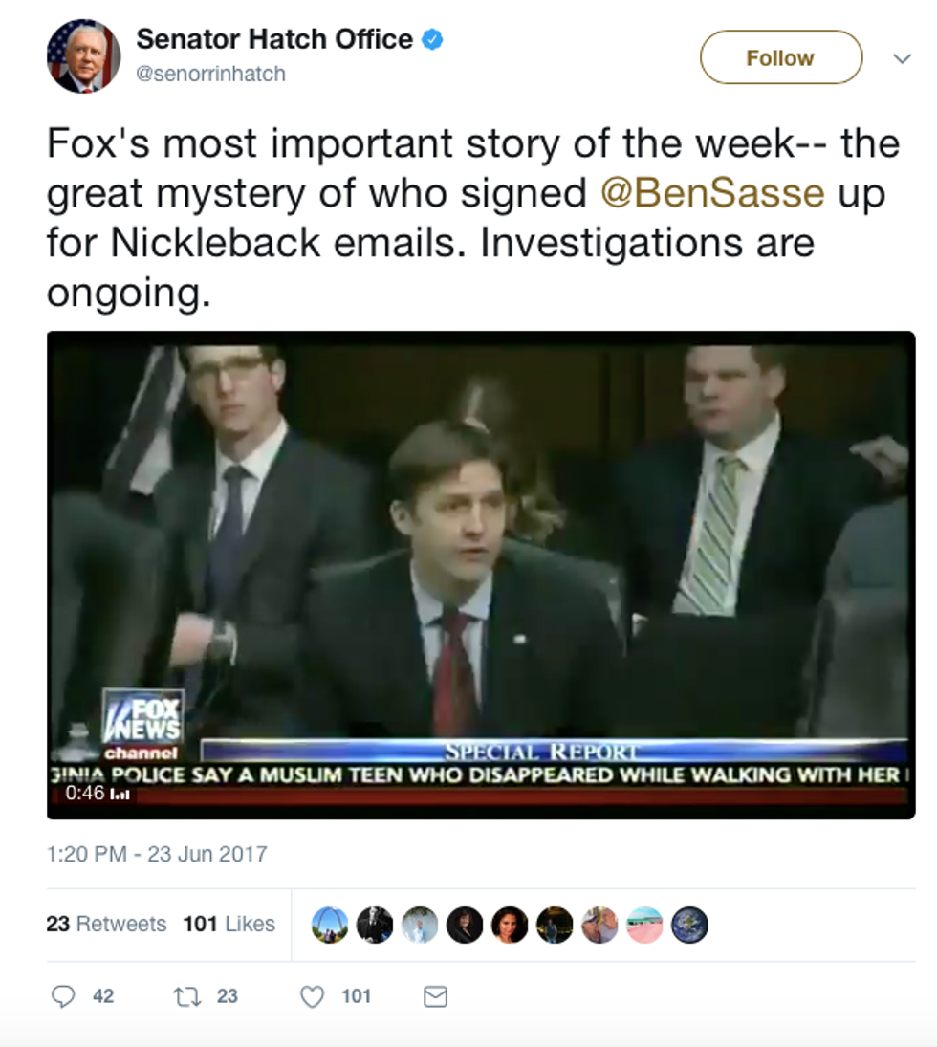This screenshot has width=937, height=1047.
Task: Expand tweet options chevron menu
Action: (902, 58)
